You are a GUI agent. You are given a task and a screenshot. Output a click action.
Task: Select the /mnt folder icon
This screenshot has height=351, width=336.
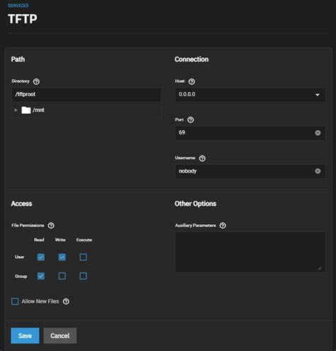(26, 110)
